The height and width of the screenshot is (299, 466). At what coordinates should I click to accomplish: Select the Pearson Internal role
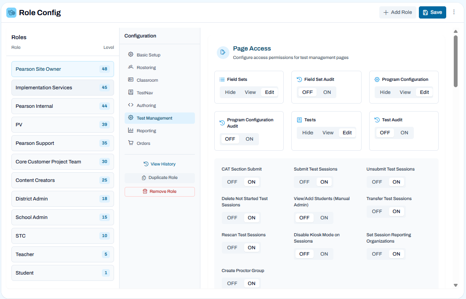pyautogui.click(x=63, y=106)
